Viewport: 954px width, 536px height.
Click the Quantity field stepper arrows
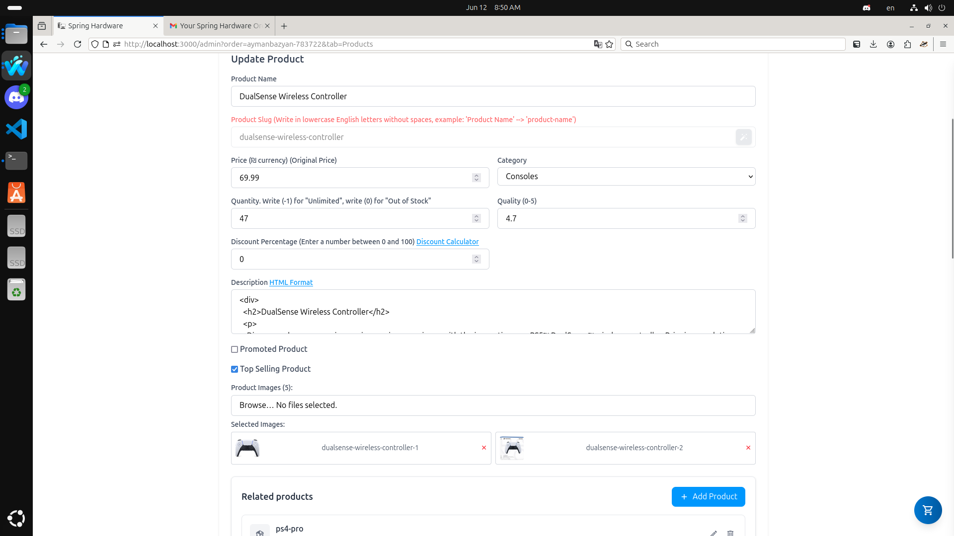[477, 218]
